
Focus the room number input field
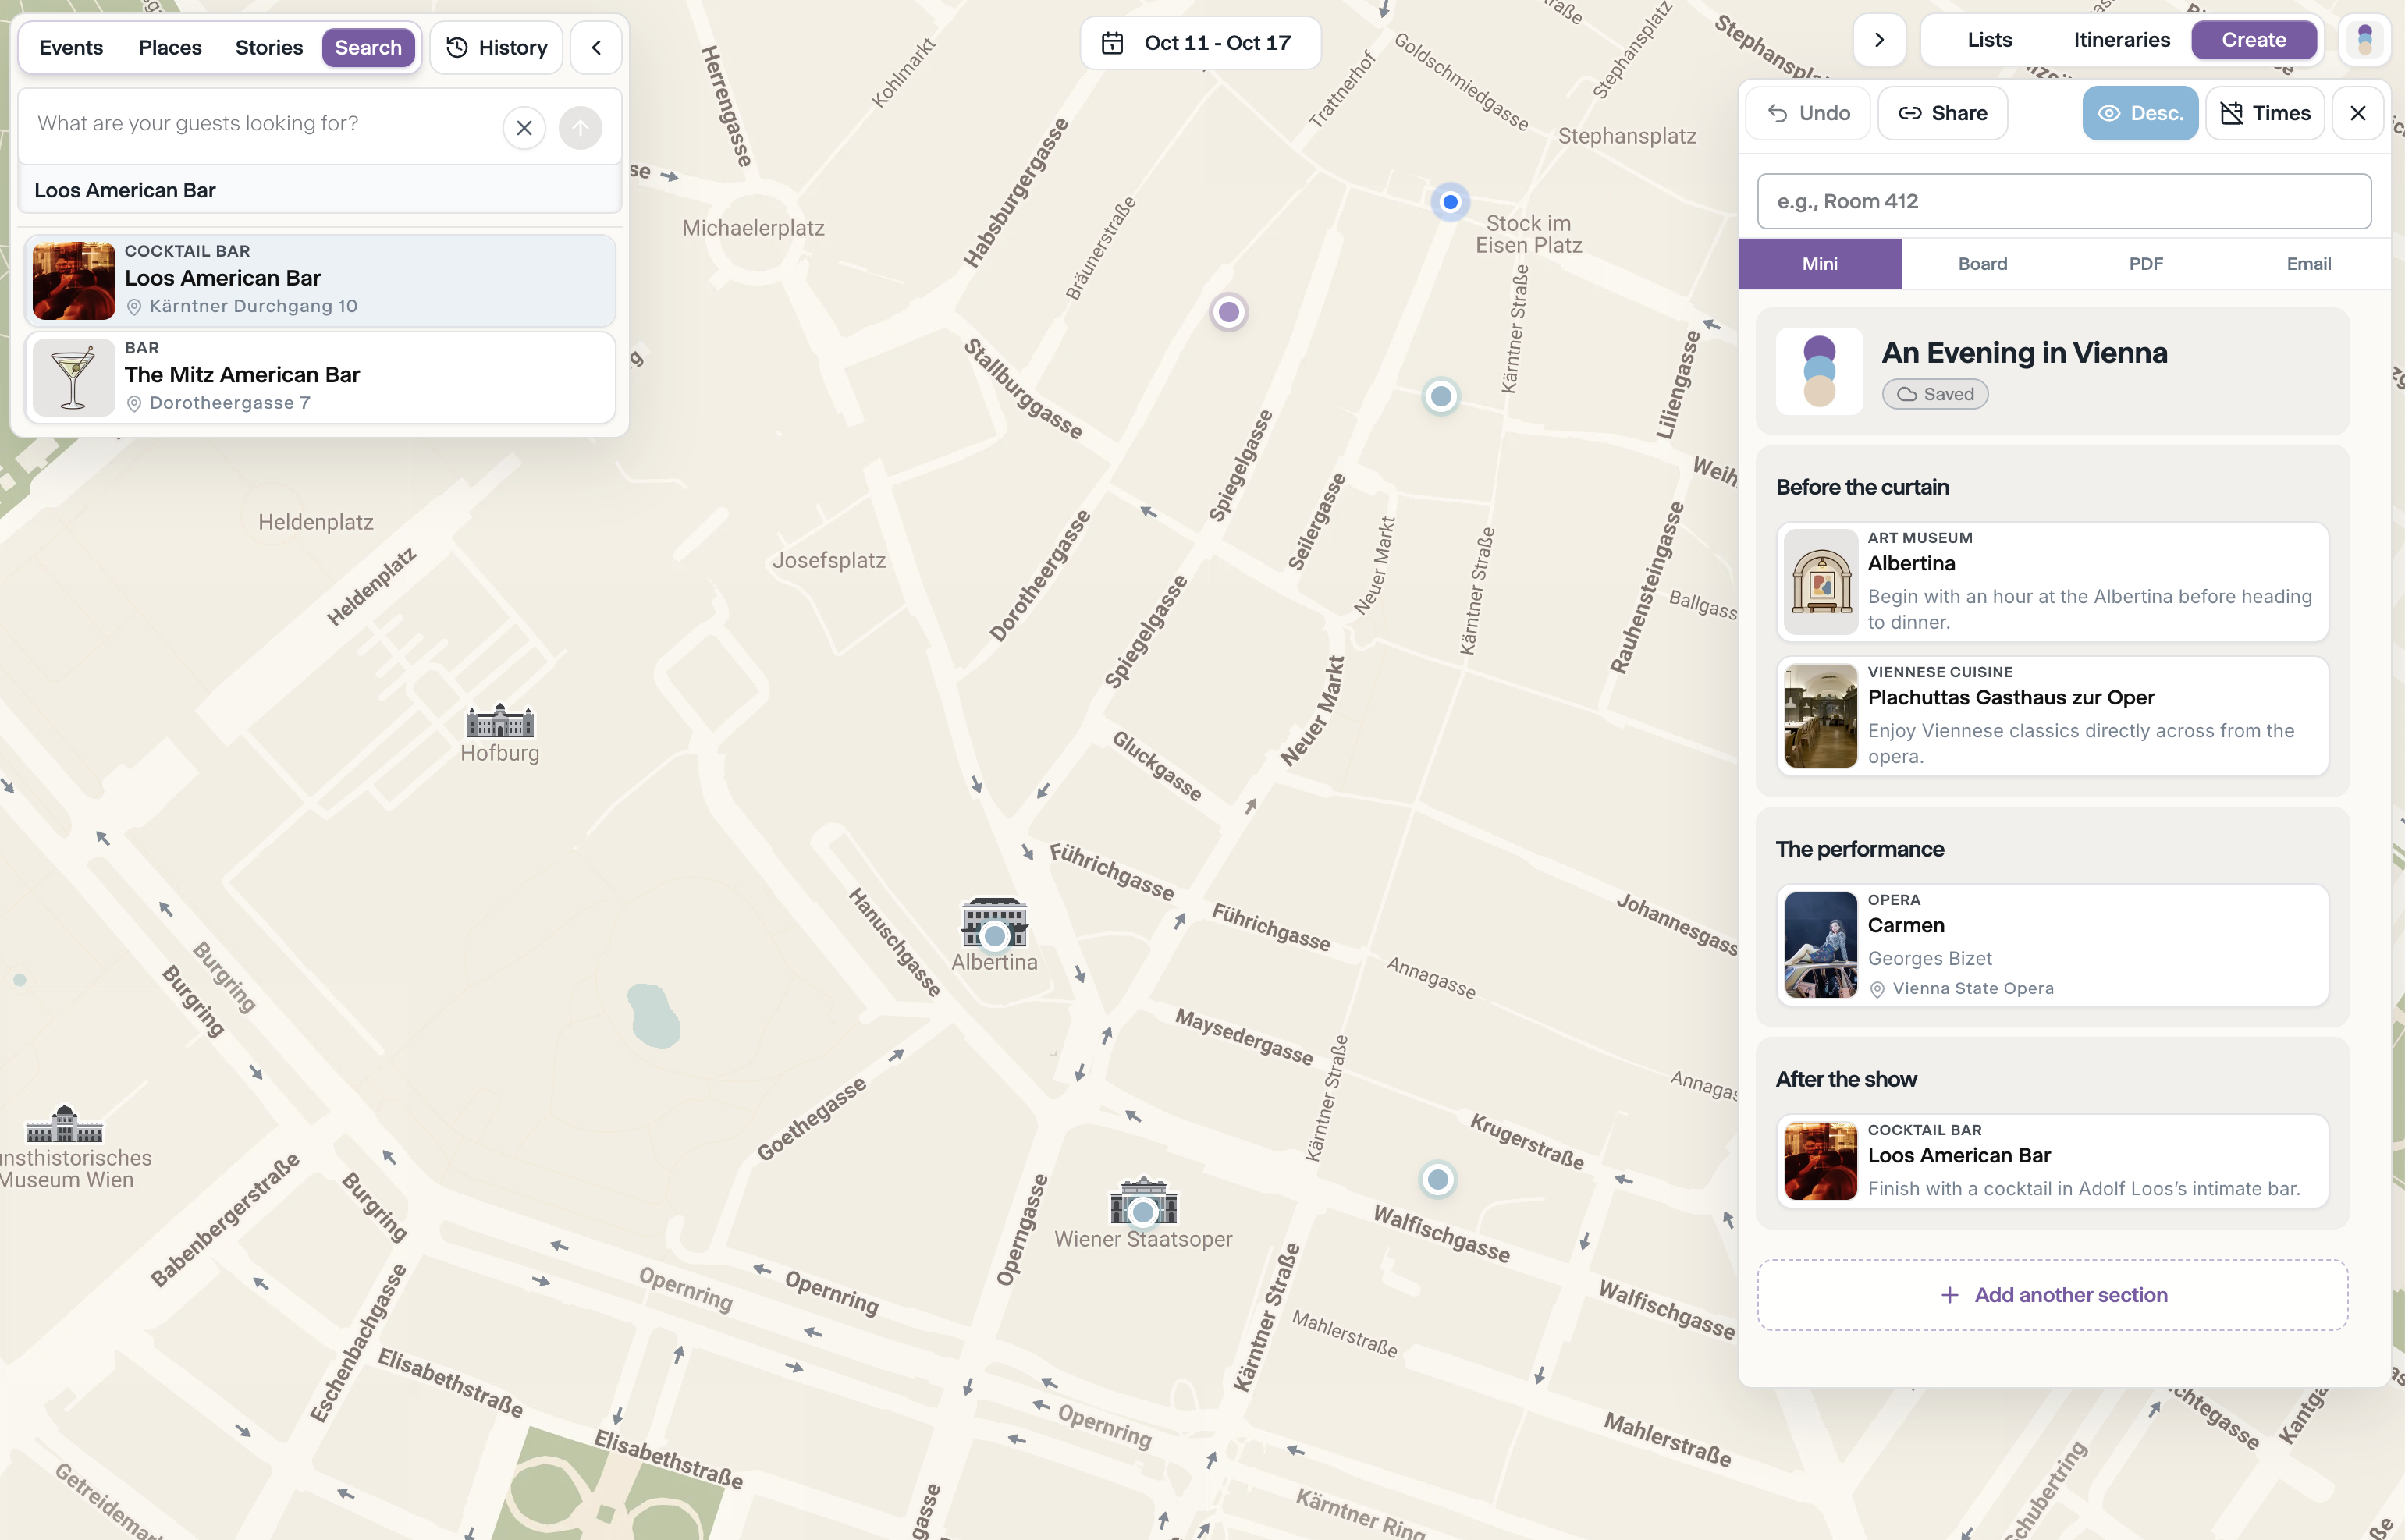point(2064,201)
